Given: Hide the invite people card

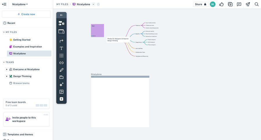Looking at the screenshot, I should (x=46, y=115).
